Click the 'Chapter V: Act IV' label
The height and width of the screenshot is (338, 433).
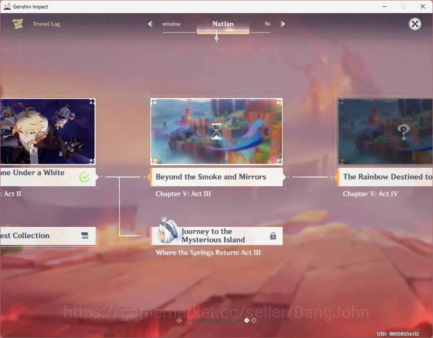click(x=370, y=194)
